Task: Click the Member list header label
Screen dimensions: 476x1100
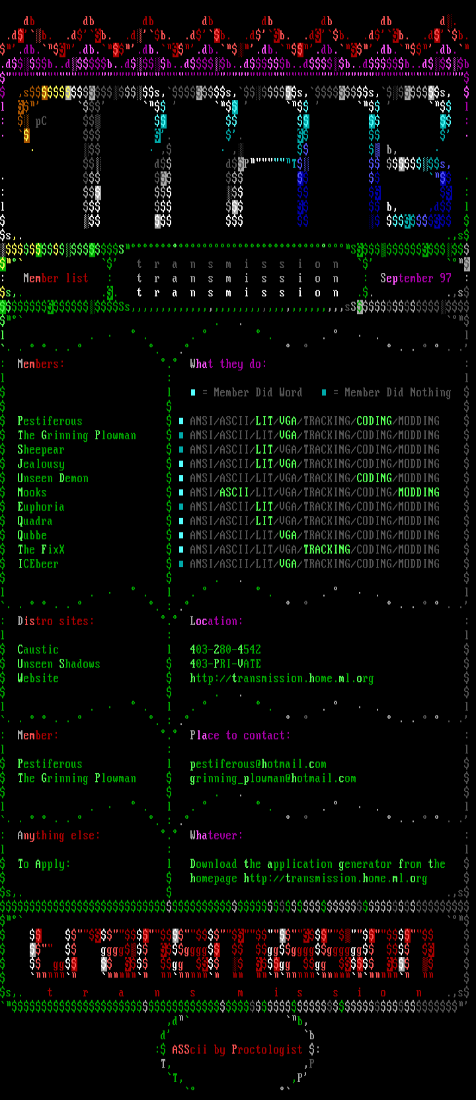Action: pos(56,278)
